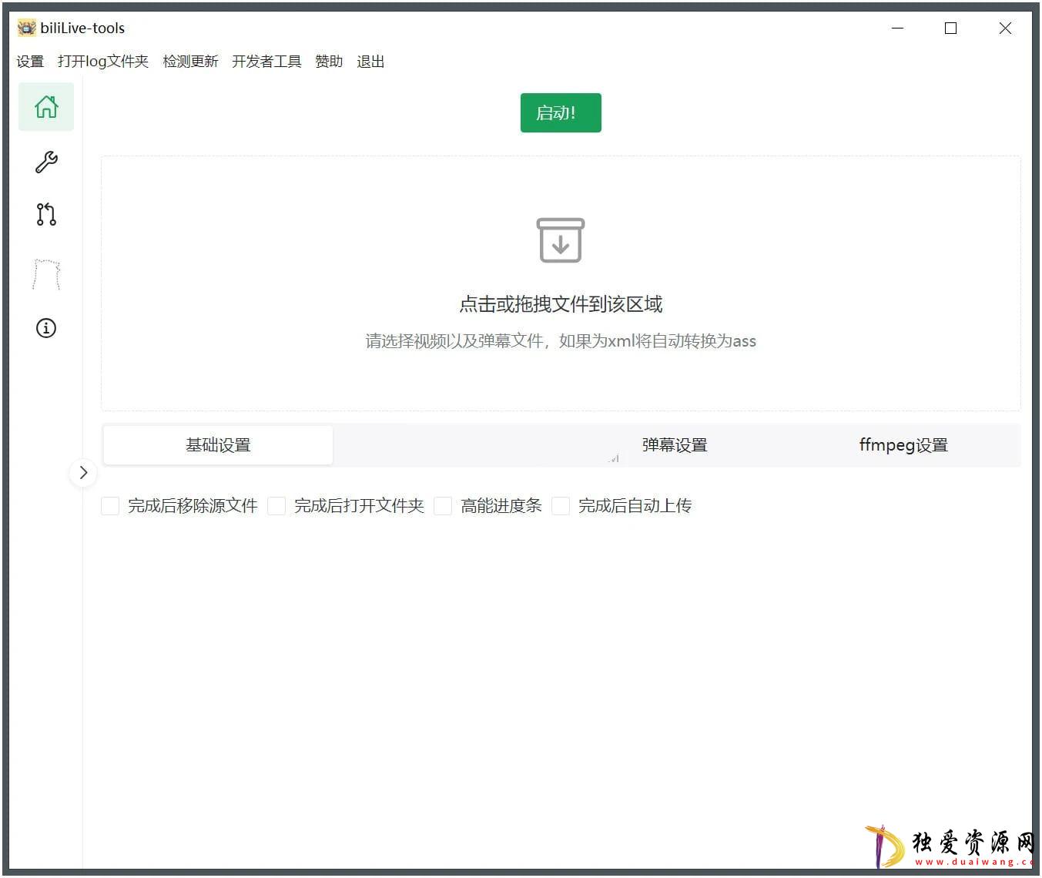Click the 赞助 menu item
1042x878 pixels.
point(329,62)
